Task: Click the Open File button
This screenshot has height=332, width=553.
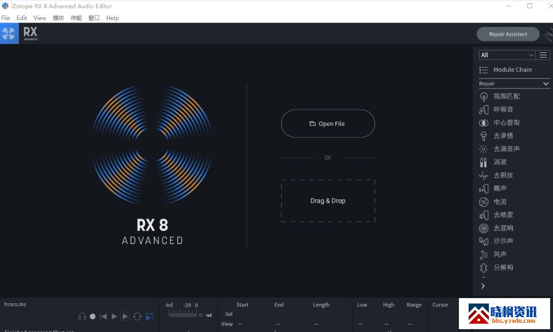Action: [328, 123]
